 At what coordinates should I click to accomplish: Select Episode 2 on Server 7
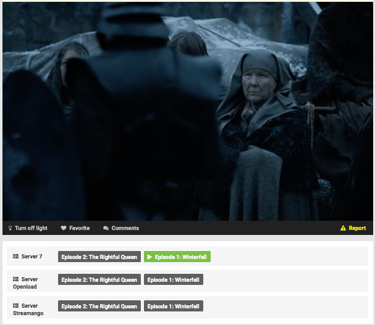(x=99, y=257)
